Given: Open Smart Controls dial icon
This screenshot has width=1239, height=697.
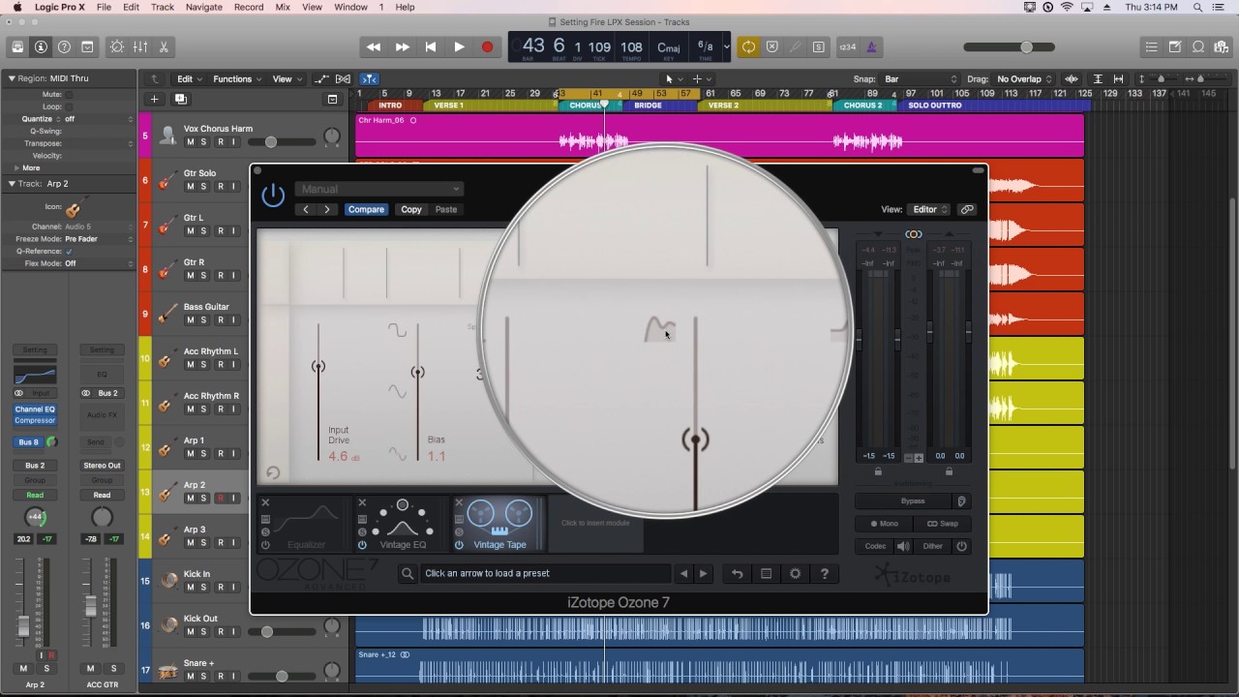Looking at the screenshot, I should [117, 46].
